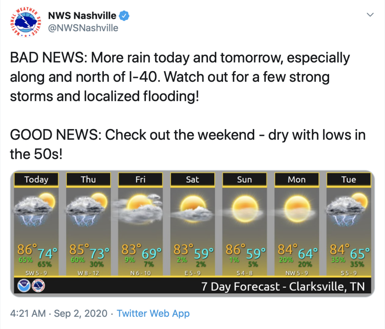Click the NOAA logo in forecast footer
Screen dimensions: 385x329
(x=24, y=286)
